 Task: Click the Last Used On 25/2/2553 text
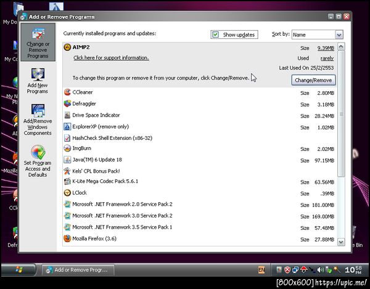click(x=306, y=68)
